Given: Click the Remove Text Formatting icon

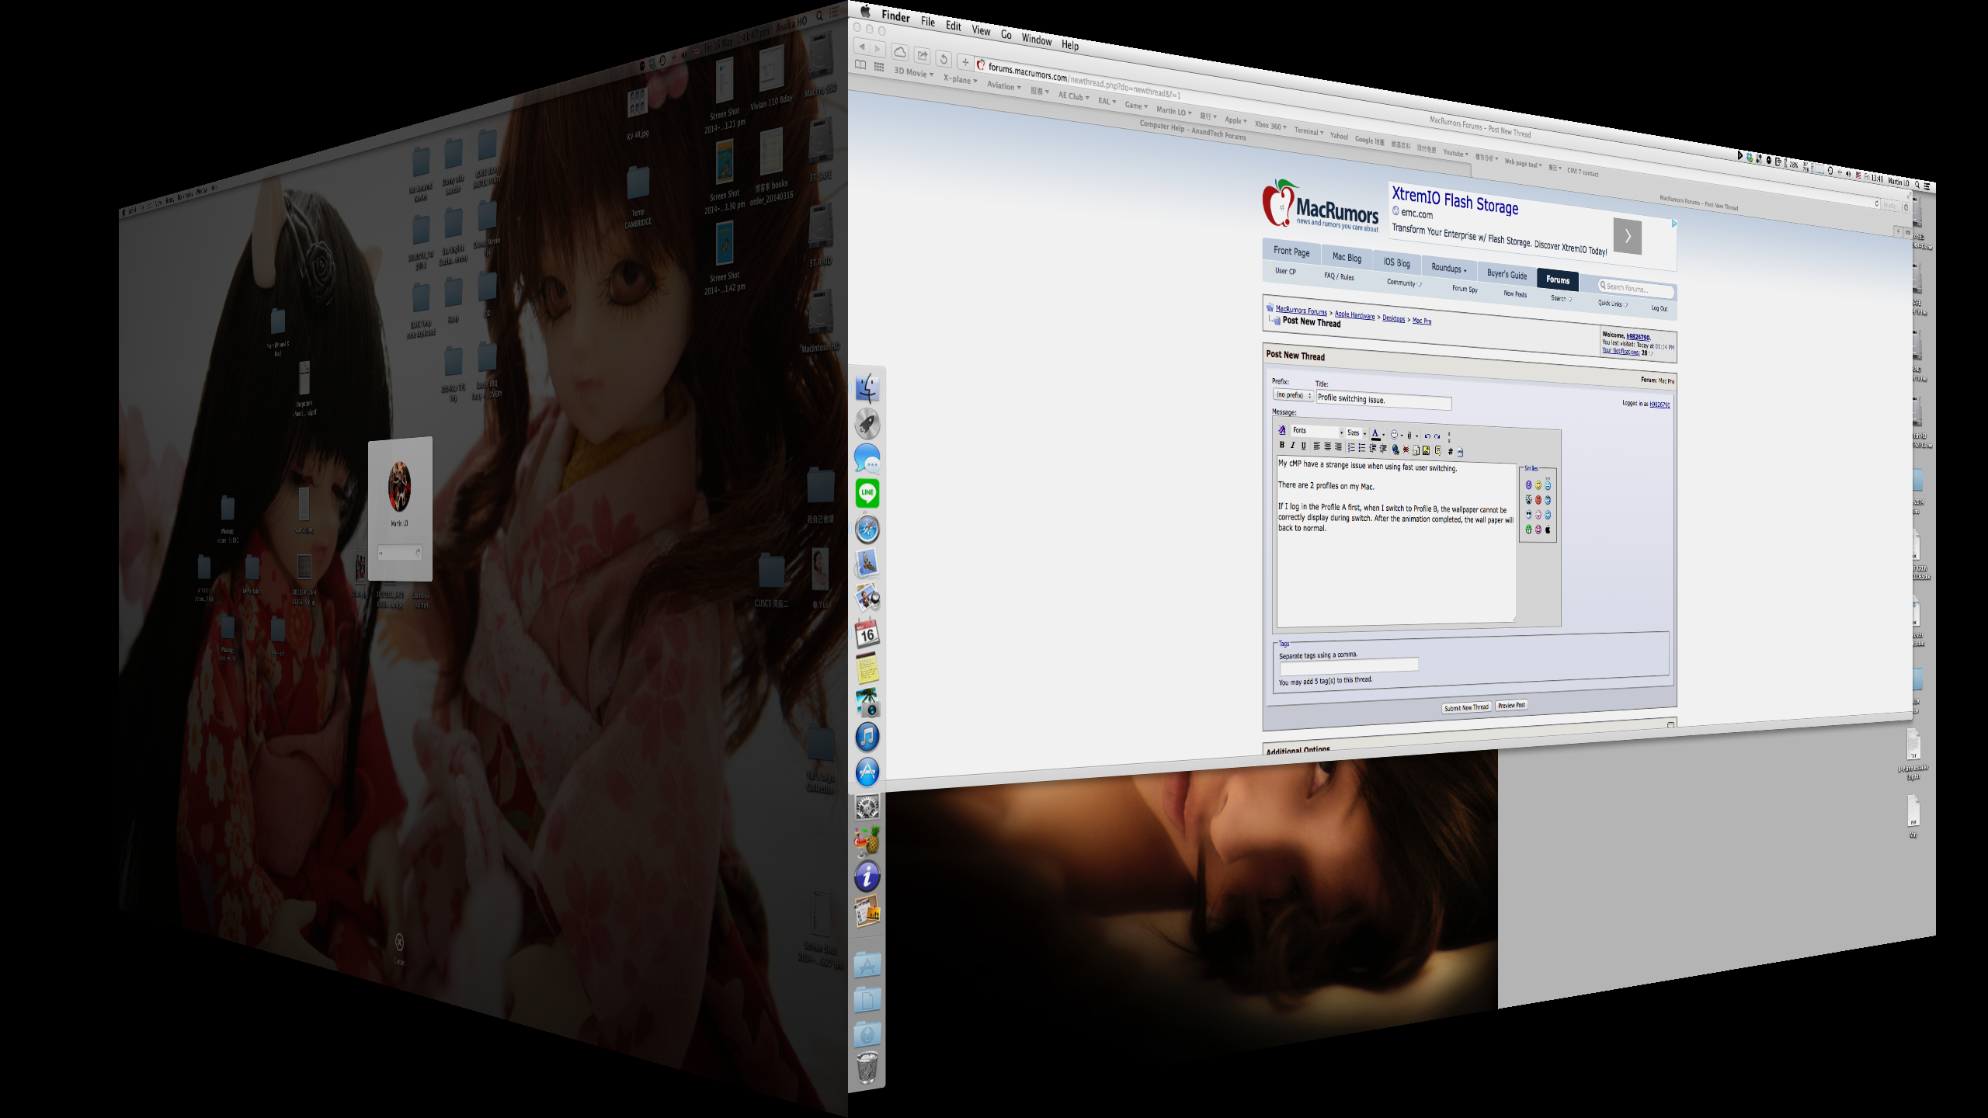Looking at the screenshot, I should 1282,430.
